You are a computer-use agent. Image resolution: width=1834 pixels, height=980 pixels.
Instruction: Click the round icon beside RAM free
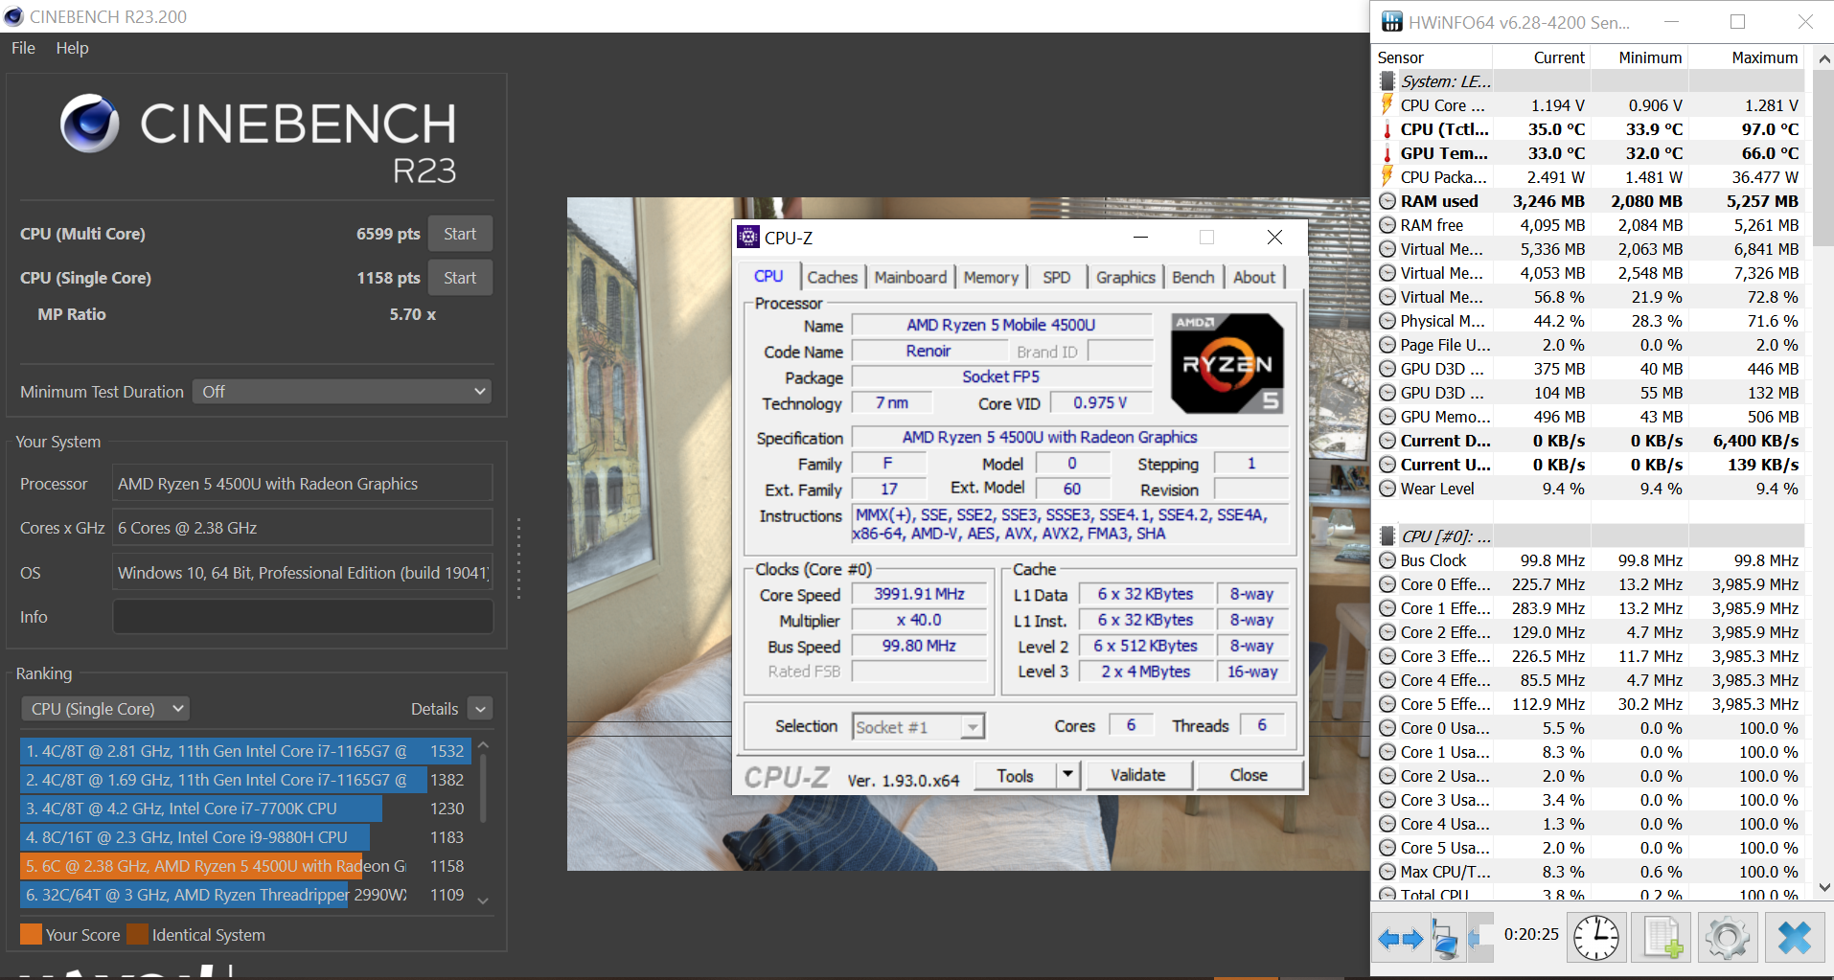coord(1387,225)
